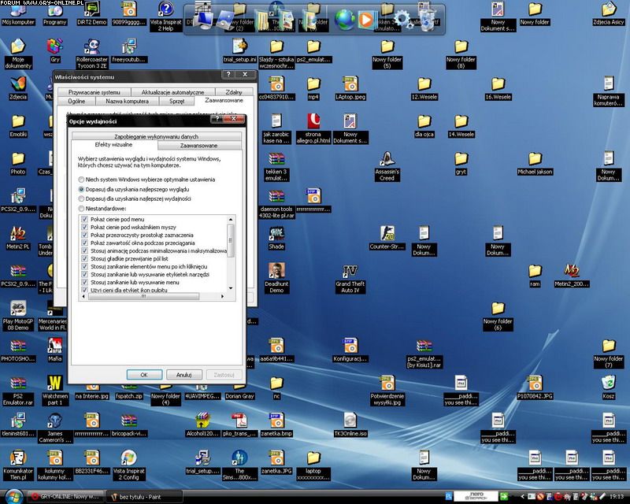Select the Shade desktop icon
The image size is (630, 504).
pyautogui.click(x=276, y=238)
